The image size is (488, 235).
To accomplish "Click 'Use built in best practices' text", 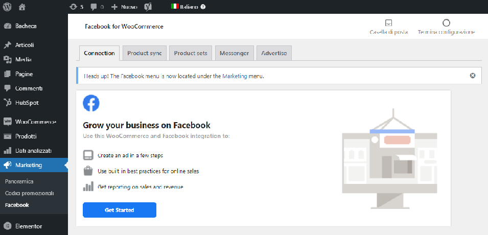I will coord(148,171).
